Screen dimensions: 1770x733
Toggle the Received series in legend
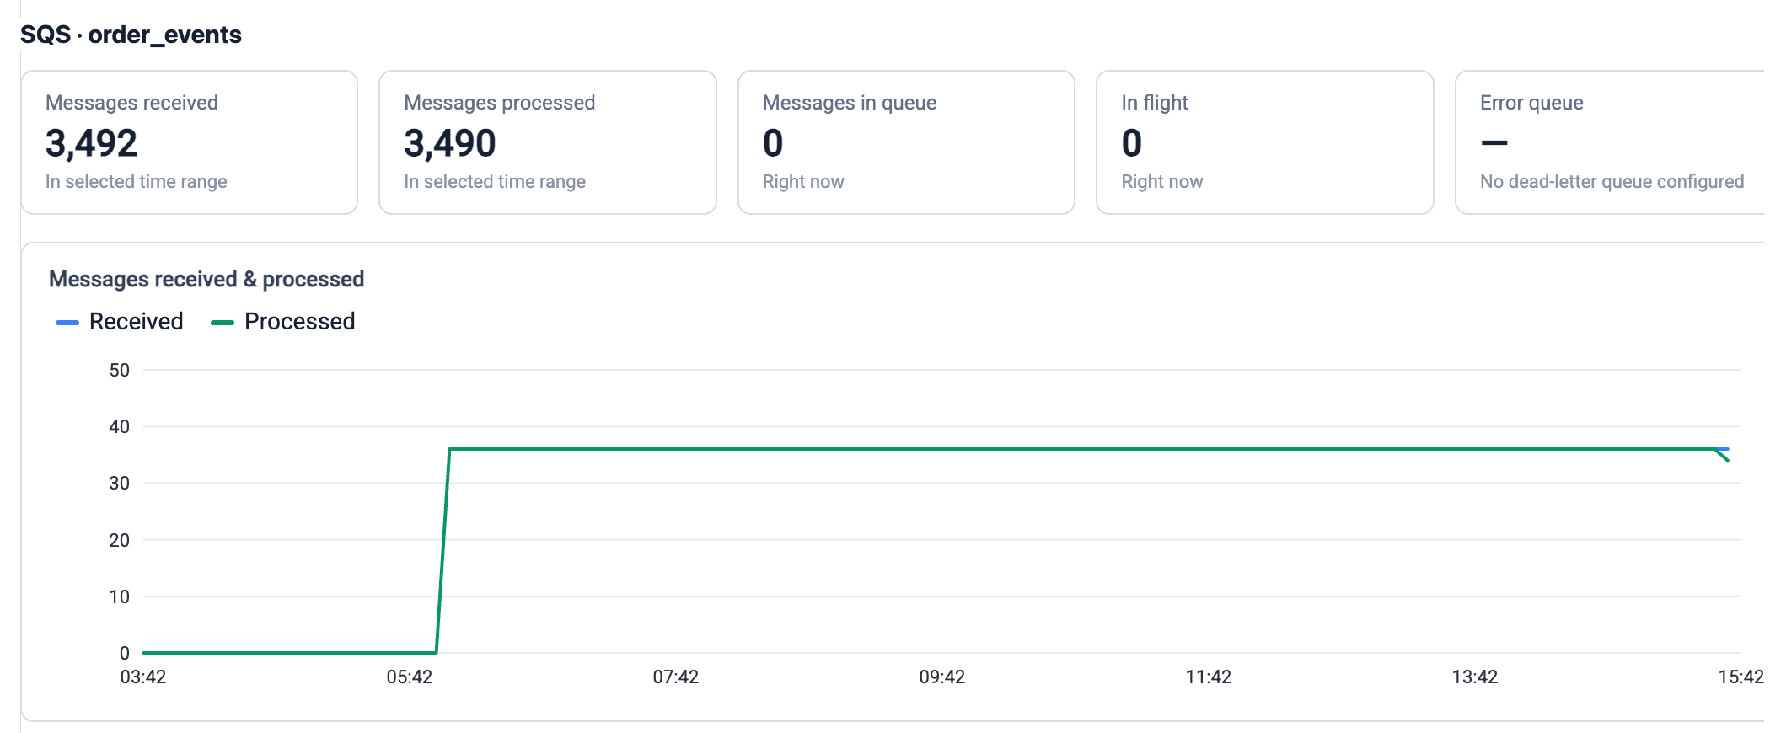point(119,322)
